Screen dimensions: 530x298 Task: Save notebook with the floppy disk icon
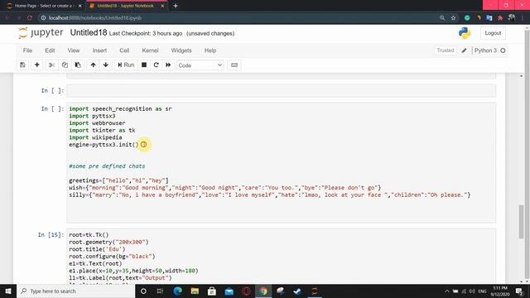coord(22,65)
